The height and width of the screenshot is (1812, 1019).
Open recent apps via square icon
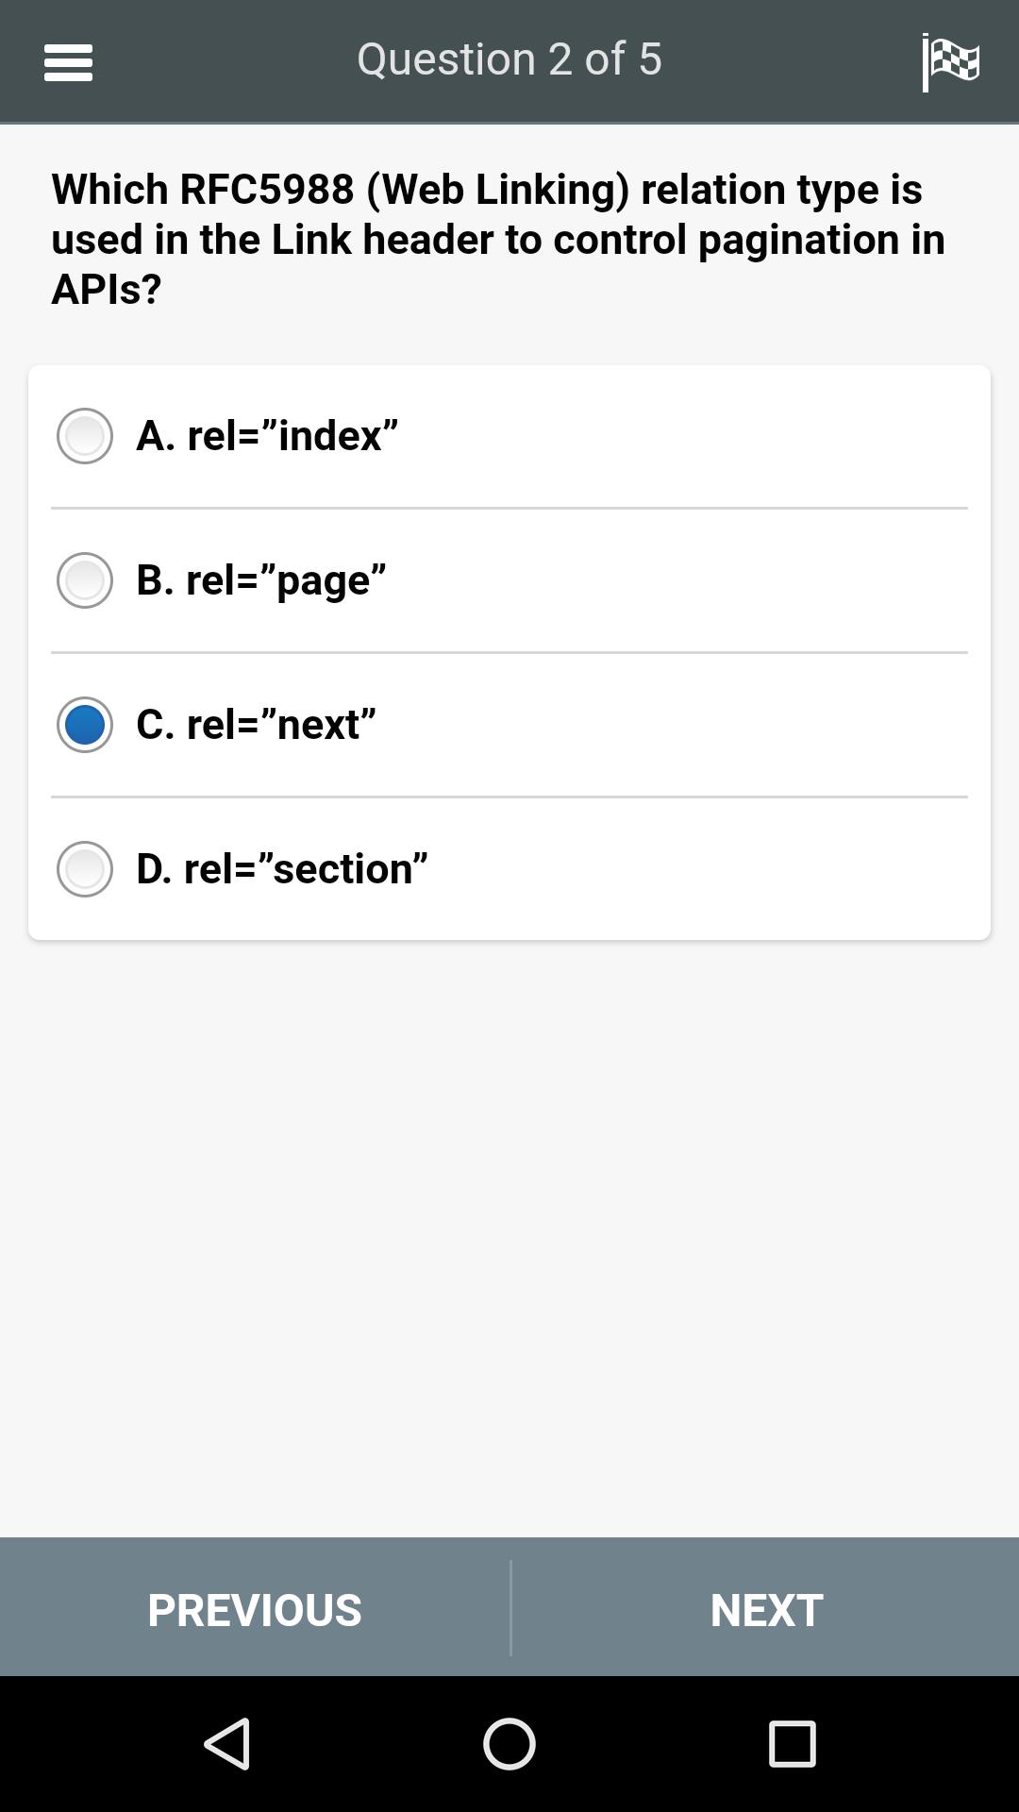tap(792, 1743)
